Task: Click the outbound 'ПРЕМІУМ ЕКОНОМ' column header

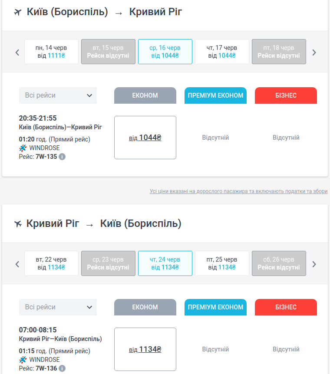Action: coord(215,95)
